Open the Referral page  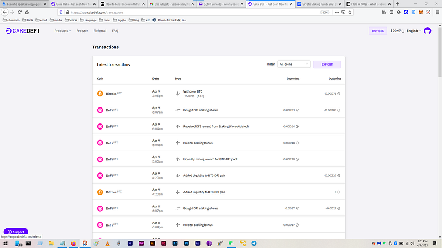pyautogui.click(x=100, y=31)
